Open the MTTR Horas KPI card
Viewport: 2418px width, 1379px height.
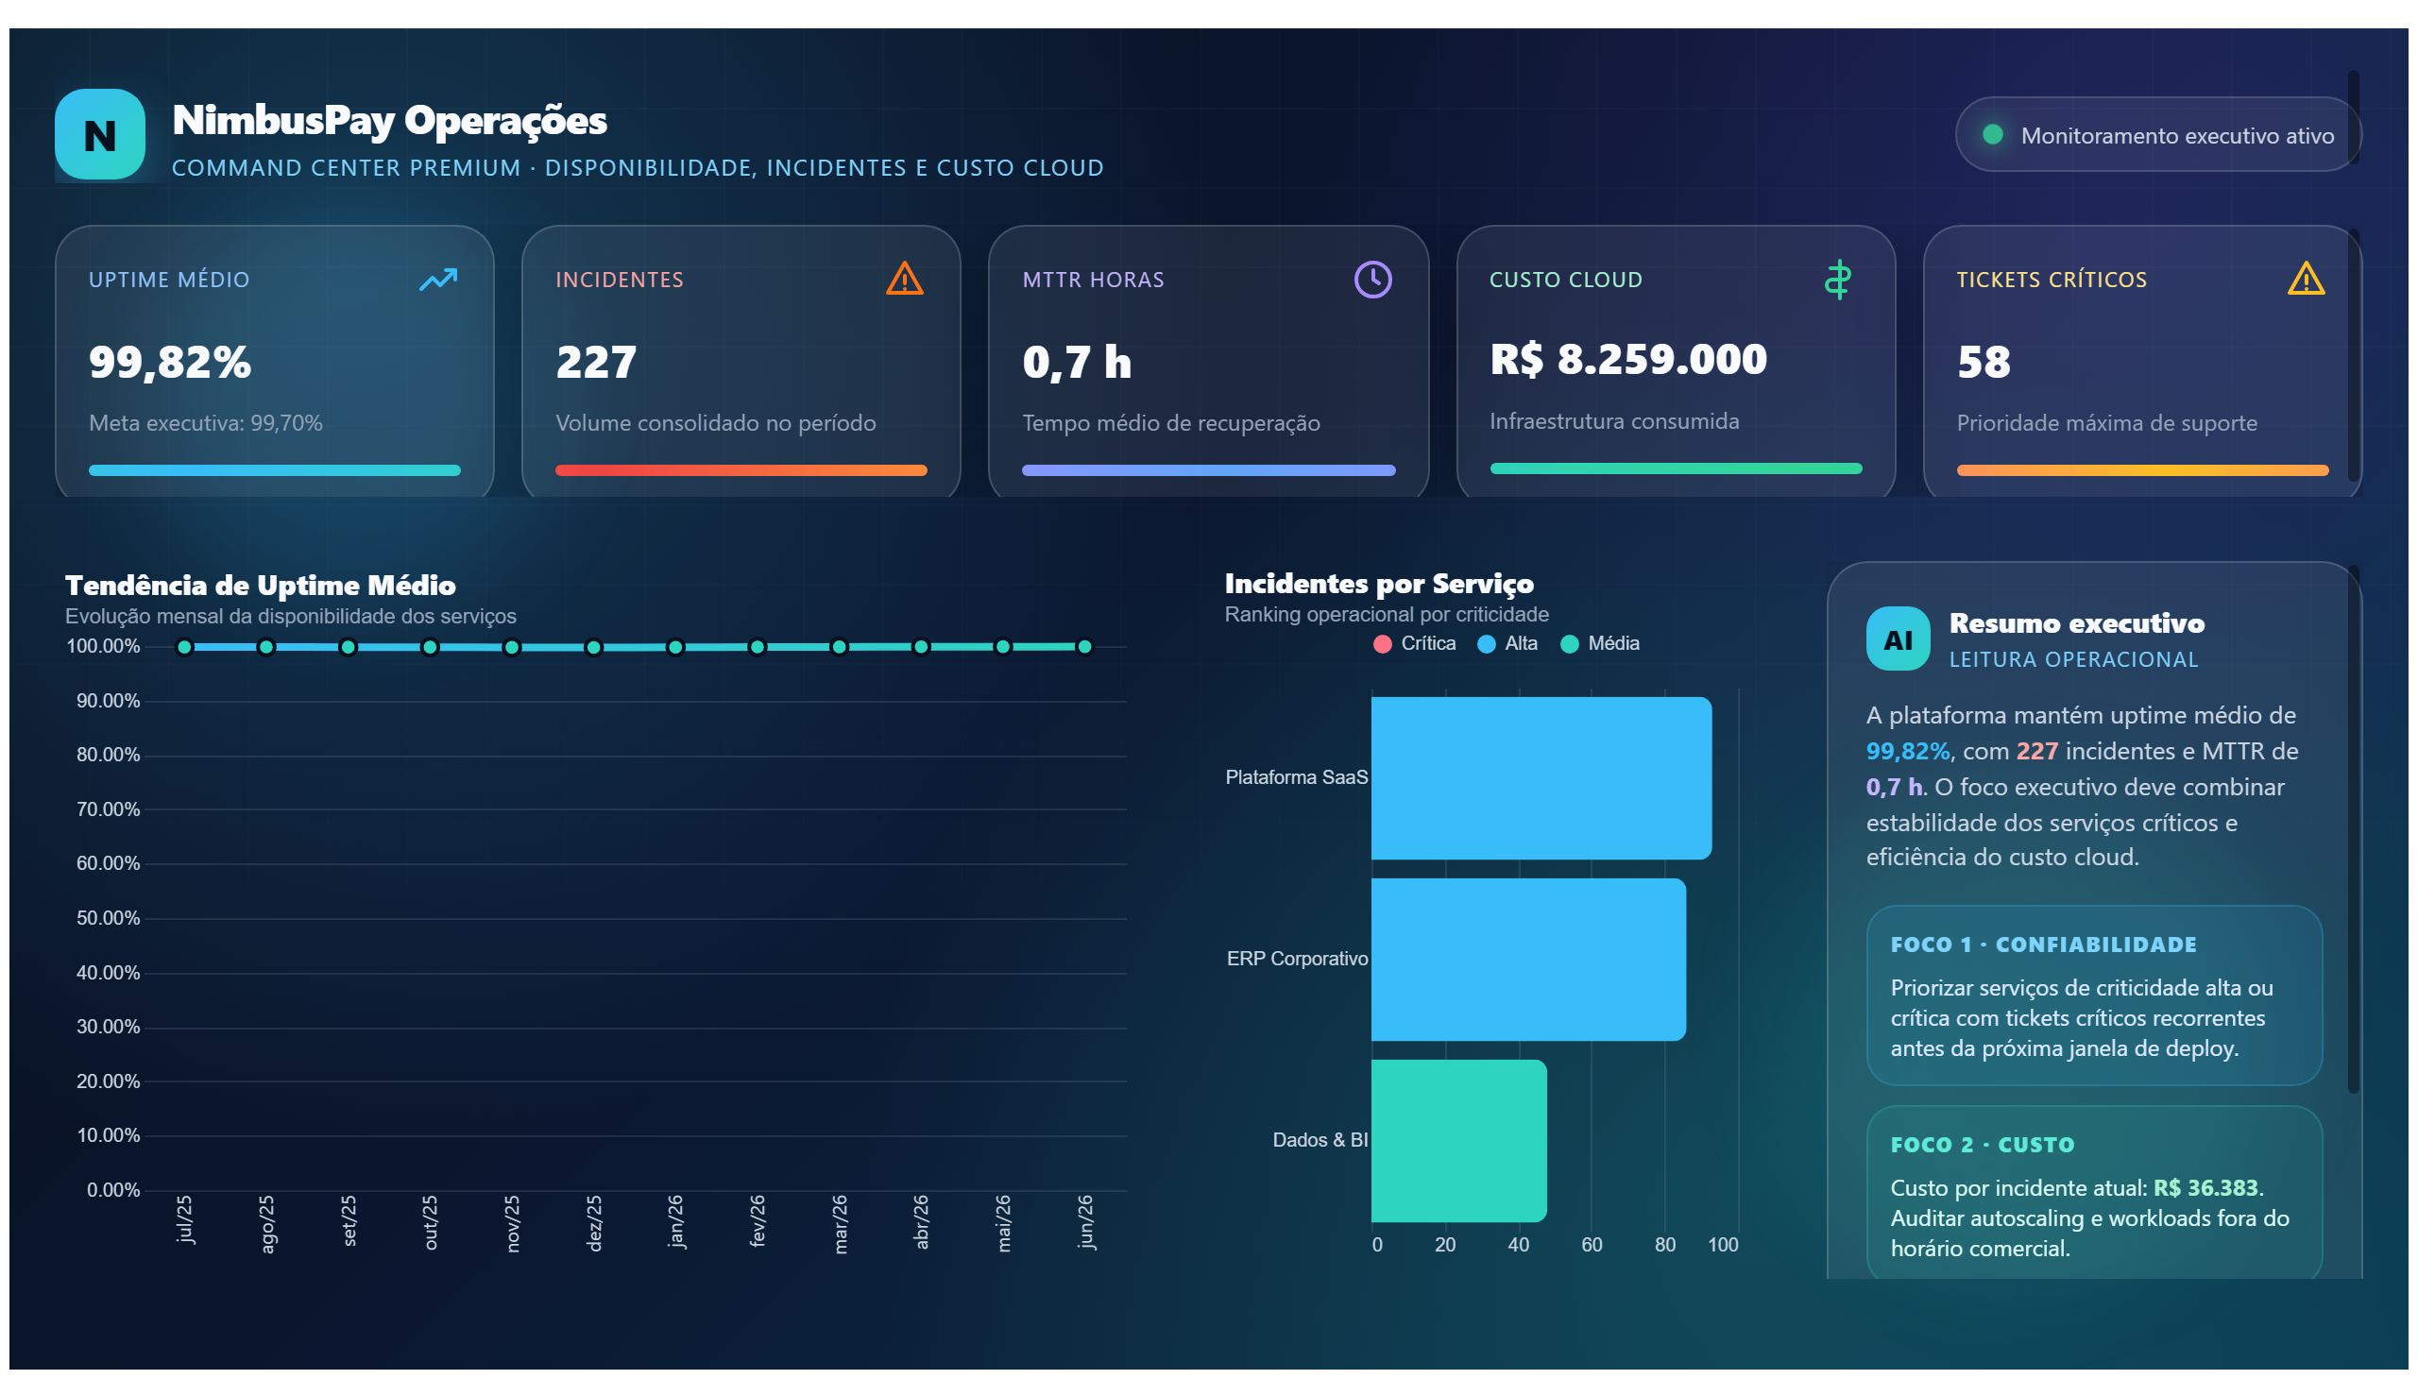(1207, 361)
